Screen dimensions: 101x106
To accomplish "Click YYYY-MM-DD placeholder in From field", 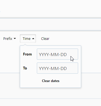I will [x=53, y=55].
